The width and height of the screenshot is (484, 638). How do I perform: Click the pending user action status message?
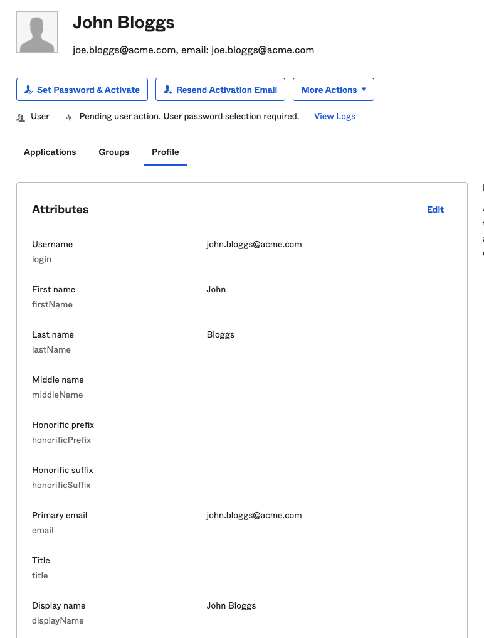coord(189,116)
